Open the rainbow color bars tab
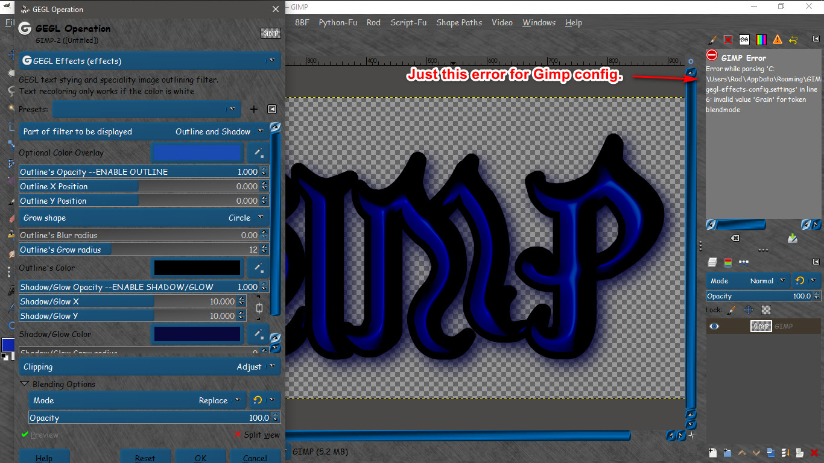The image size is (824, 463). [761, 40]
